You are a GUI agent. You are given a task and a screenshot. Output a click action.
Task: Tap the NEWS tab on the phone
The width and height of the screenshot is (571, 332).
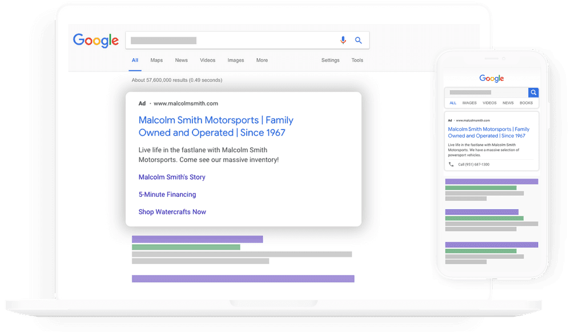coord(508,103)
